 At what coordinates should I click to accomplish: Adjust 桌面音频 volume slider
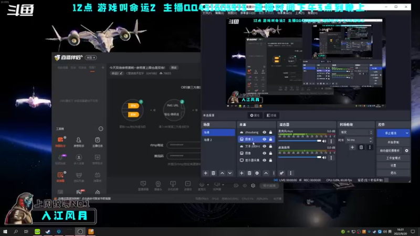pyautogui.click(x=300, y=157)
